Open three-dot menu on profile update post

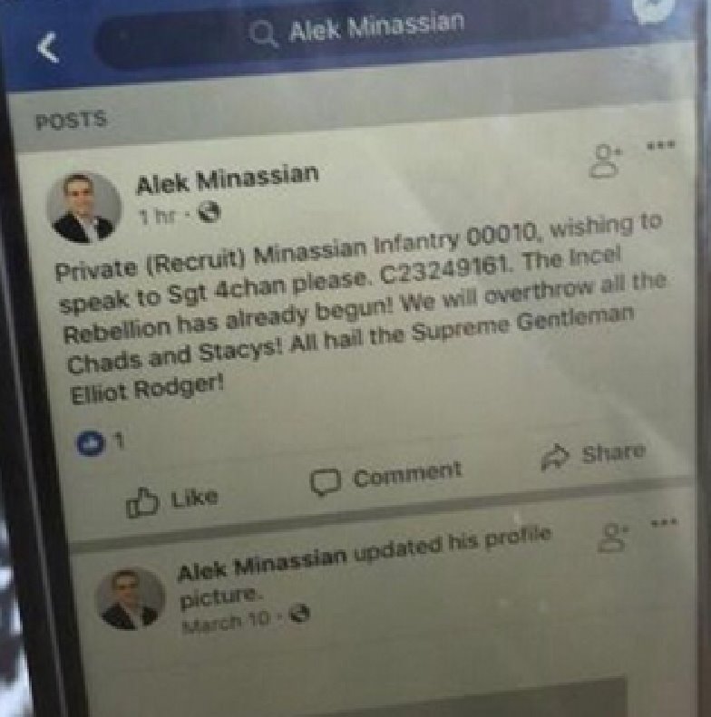click(x=665, y=521)
